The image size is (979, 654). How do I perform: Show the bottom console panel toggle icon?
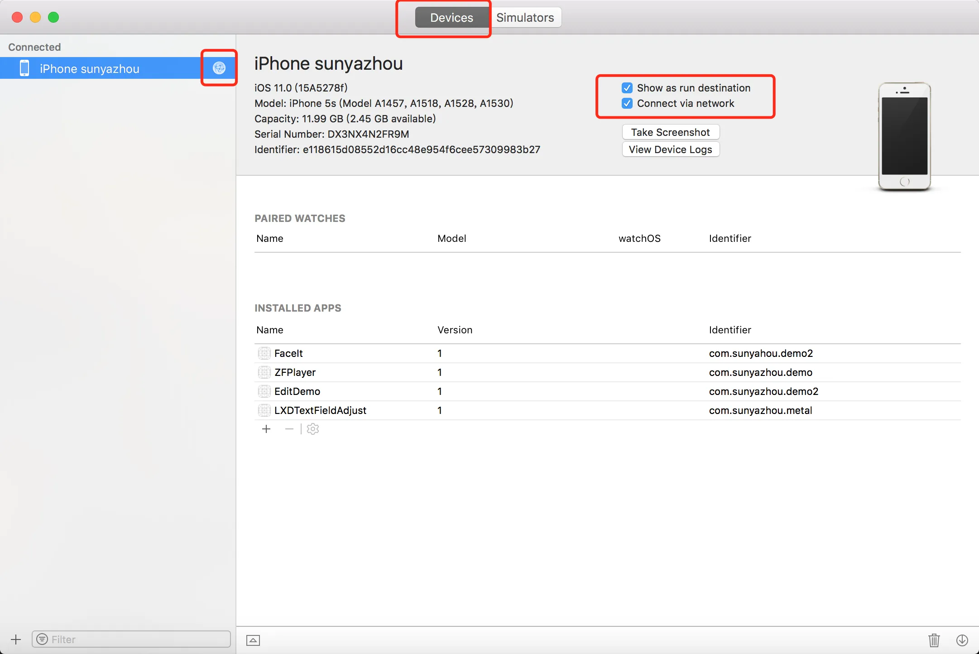[253, 640]
